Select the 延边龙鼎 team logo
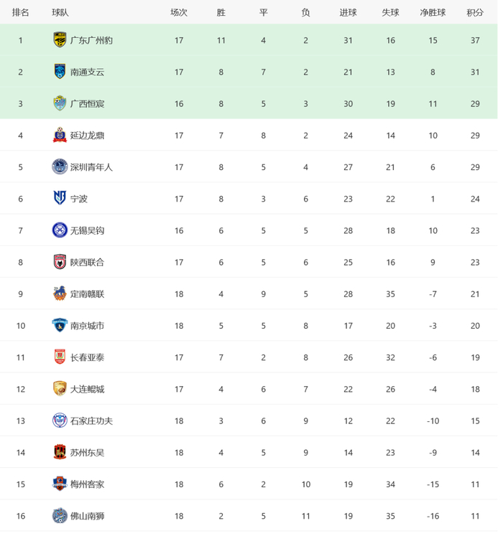The width and height of the screenshot is (503, 536). coord(60,135)
